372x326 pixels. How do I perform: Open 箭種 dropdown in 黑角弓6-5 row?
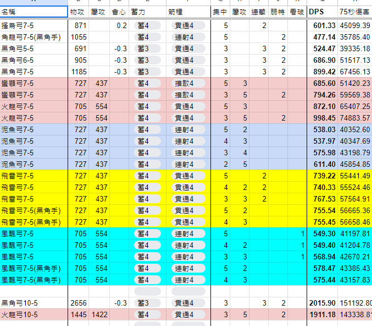tap(188, 60)
